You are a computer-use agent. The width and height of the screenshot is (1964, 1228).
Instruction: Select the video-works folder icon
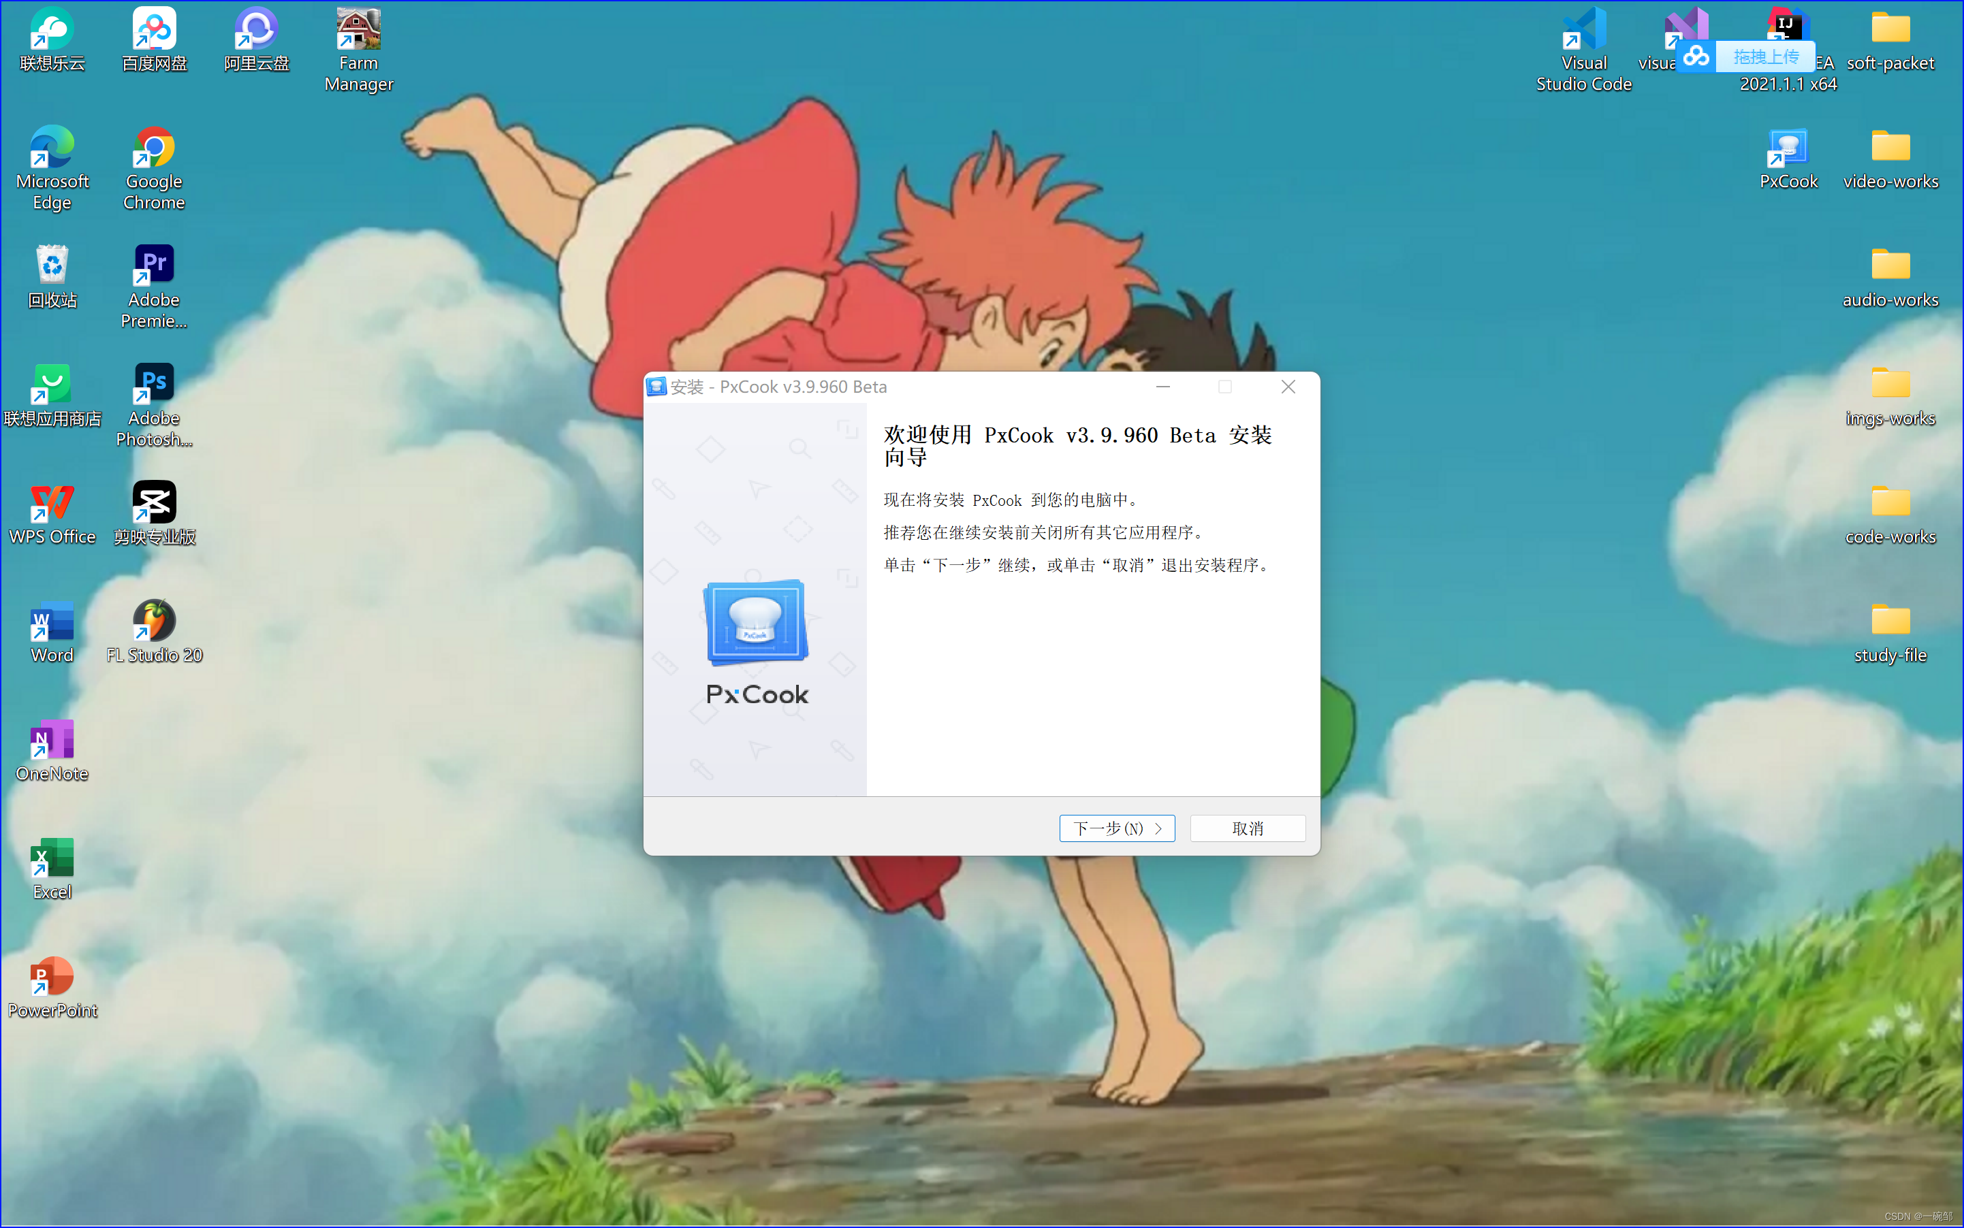coord(1891,159)
